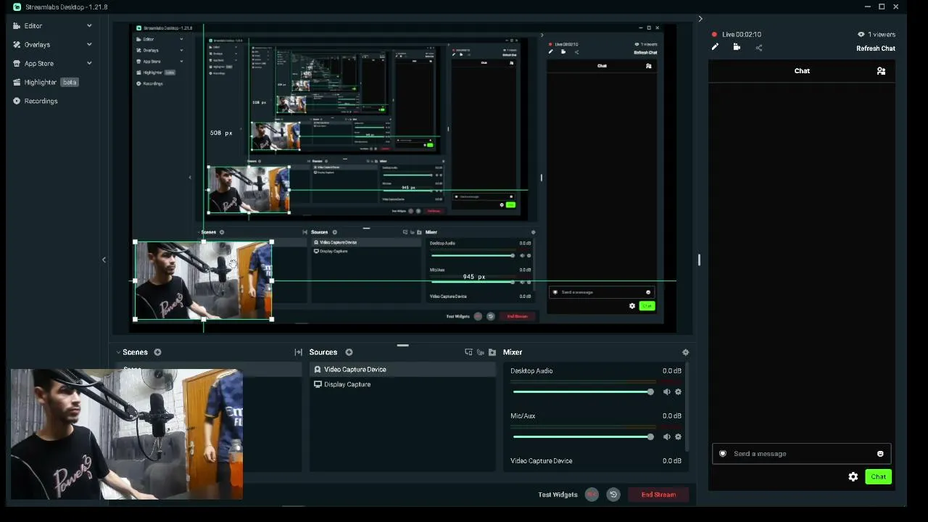Expand the App Store chevron in the left sidebar
Image resolution: width=928 pixels, height=522 pixels.
[x=89, y=64]
